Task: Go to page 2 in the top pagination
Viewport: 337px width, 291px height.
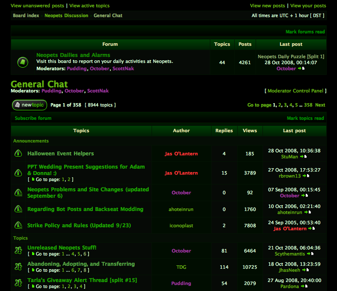Action: coord(280,105)
